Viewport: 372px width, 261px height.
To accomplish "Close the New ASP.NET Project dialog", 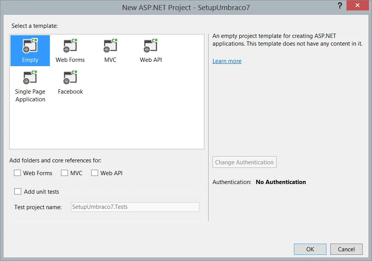I will (x=360, y=6).
